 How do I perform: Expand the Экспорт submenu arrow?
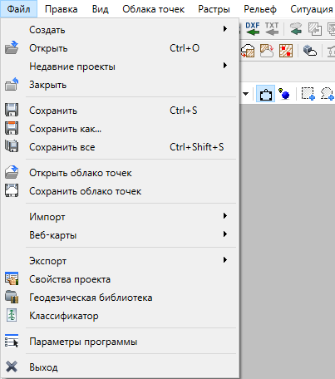tap(225, 260)
